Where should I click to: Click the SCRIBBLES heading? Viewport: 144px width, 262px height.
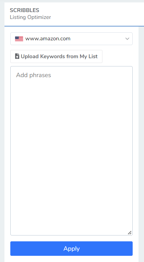24,10
